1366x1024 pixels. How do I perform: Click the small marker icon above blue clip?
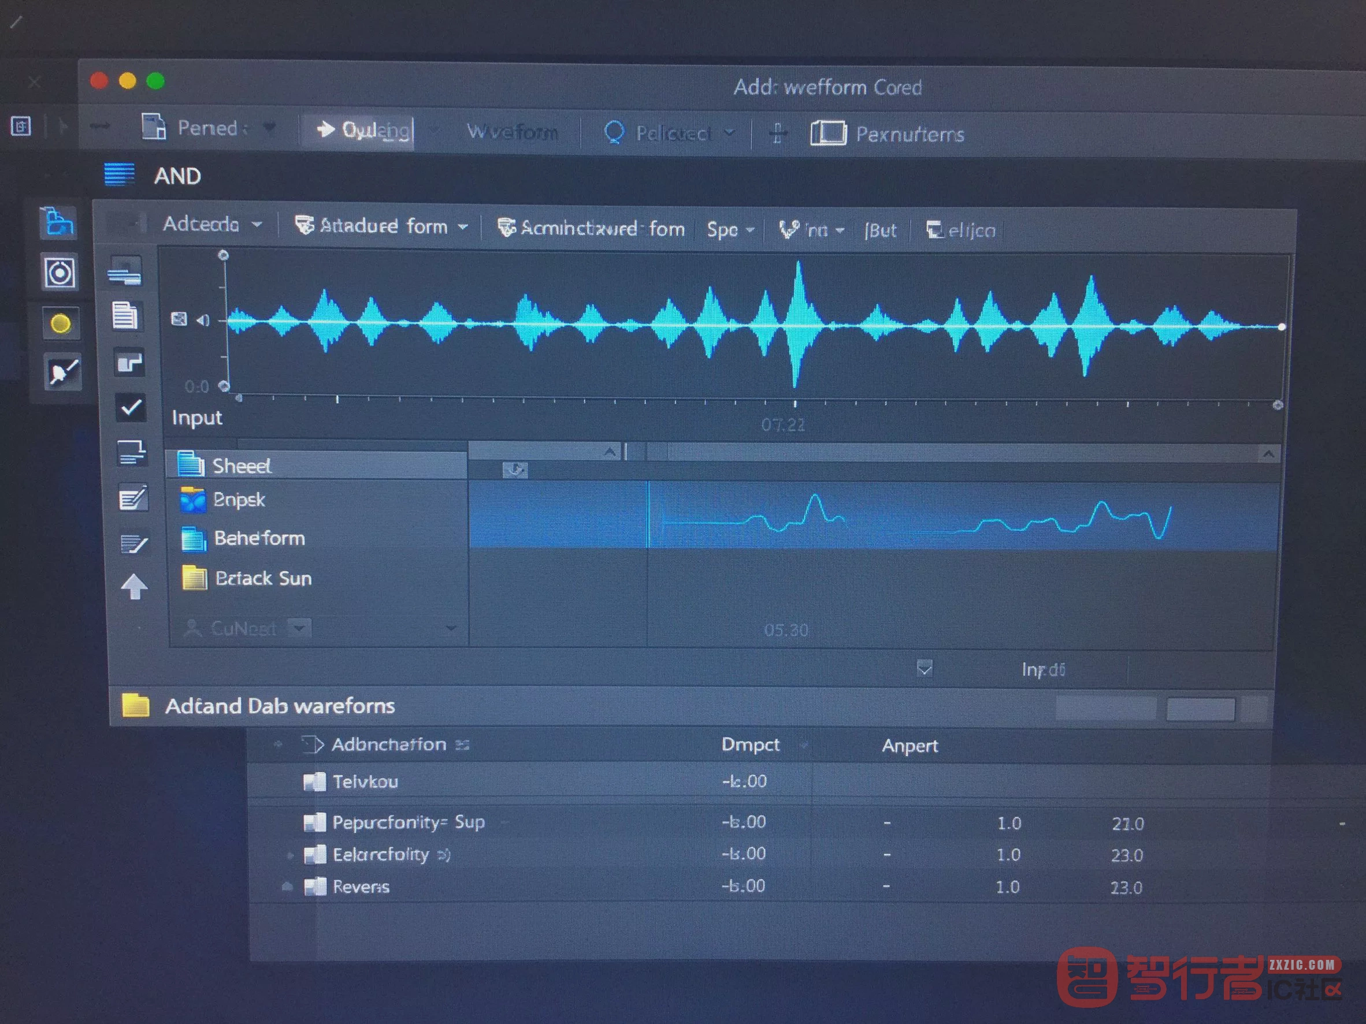(515, 470)
